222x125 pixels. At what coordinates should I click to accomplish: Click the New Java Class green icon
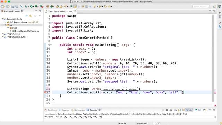52,6
